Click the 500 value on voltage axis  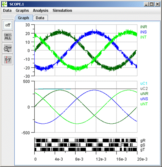pyautogui.click(x=26, y=81)
